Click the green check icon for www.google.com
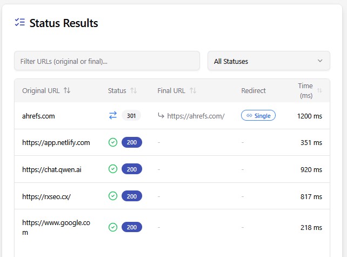The width and height of the screenshot is (347, 257). point(113,227)
